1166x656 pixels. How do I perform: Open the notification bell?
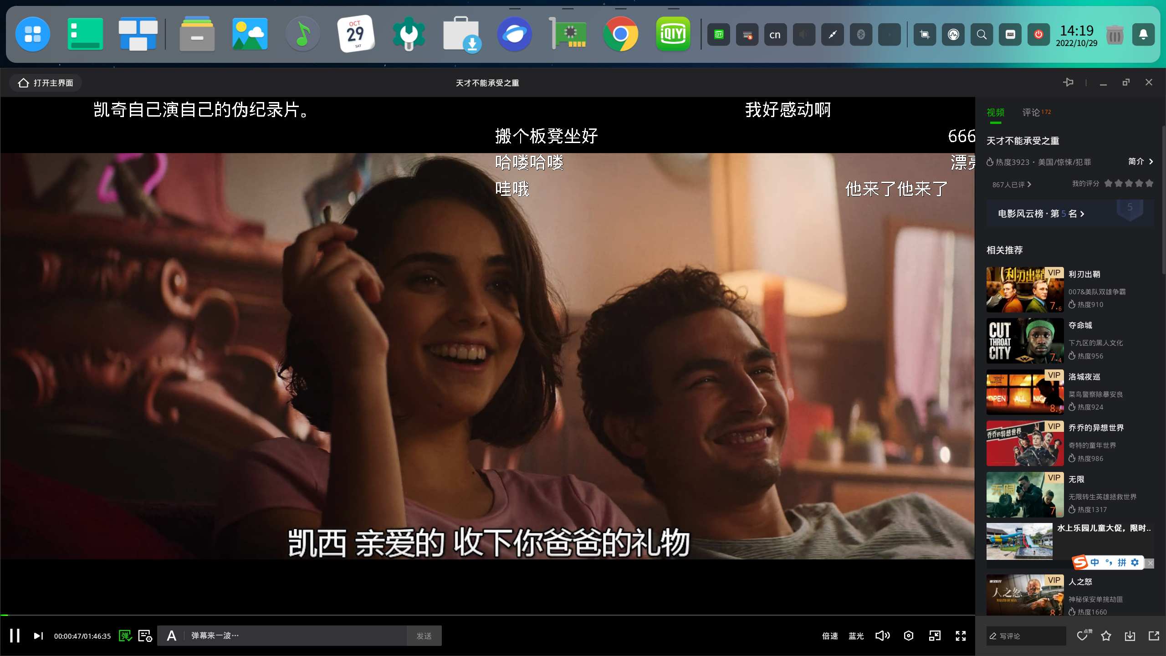tap(1143, 35)
